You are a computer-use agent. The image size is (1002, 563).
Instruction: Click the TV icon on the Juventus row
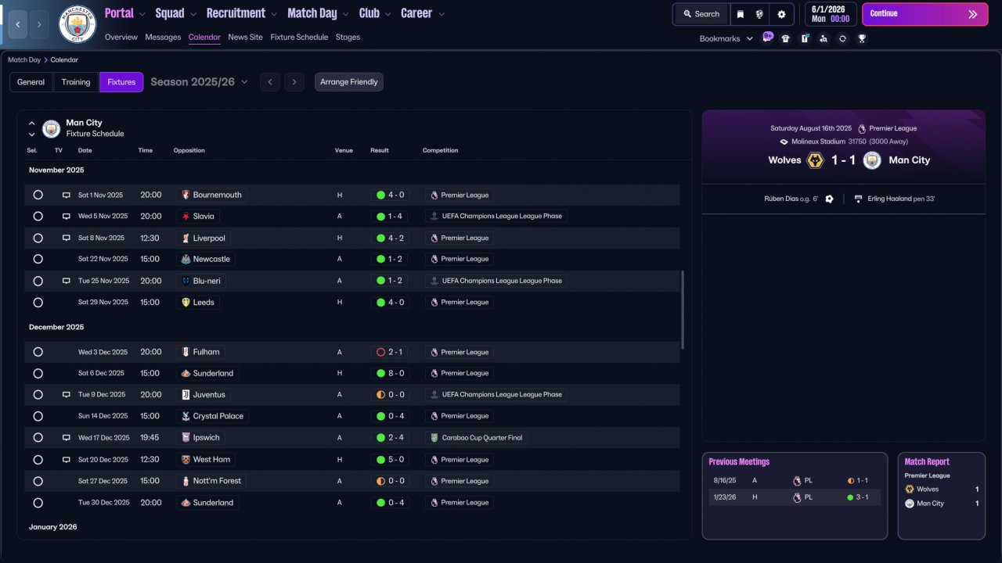point(67,395)
